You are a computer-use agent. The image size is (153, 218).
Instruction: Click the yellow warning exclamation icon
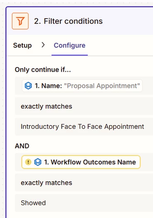click(28, 162)
